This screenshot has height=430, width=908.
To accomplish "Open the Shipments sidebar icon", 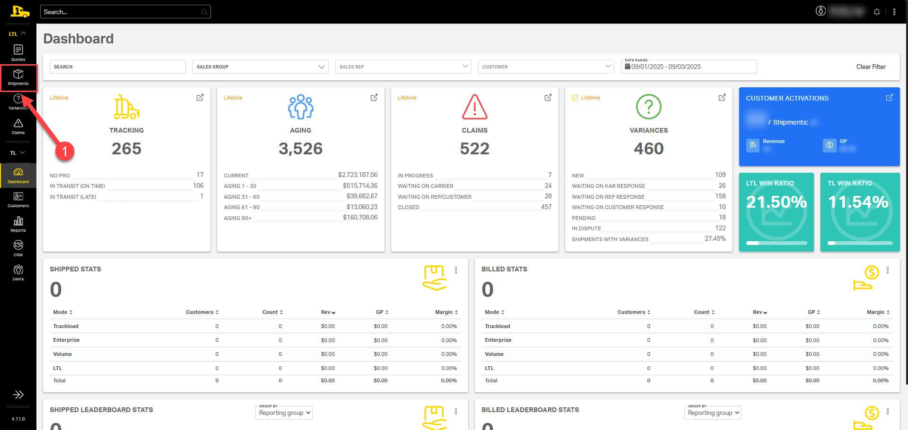I will pyautogui.click(x=18, y=77).
